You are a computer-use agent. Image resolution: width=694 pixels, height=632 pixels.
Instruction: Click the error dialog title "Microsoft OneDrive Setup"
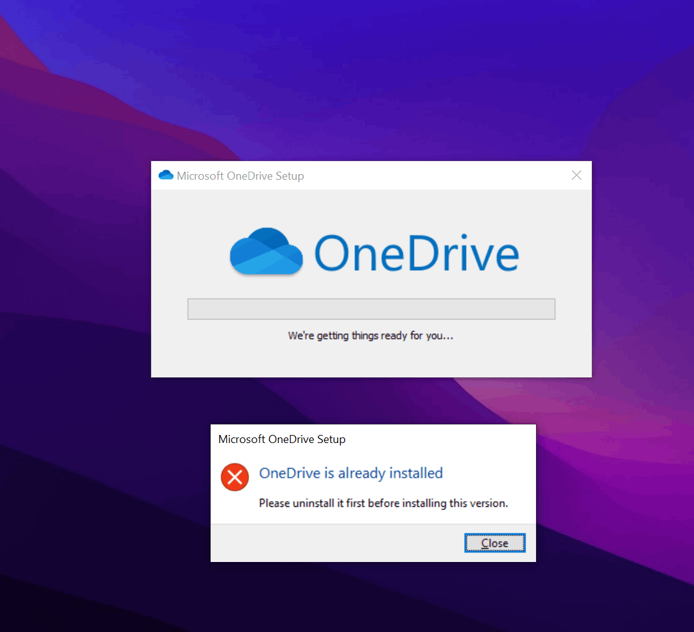coord(282,439)
